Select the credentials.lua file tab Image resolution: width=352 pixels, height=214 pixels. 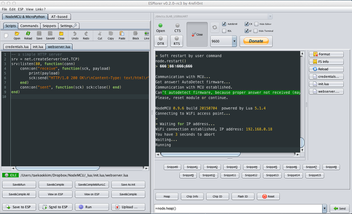17,47
